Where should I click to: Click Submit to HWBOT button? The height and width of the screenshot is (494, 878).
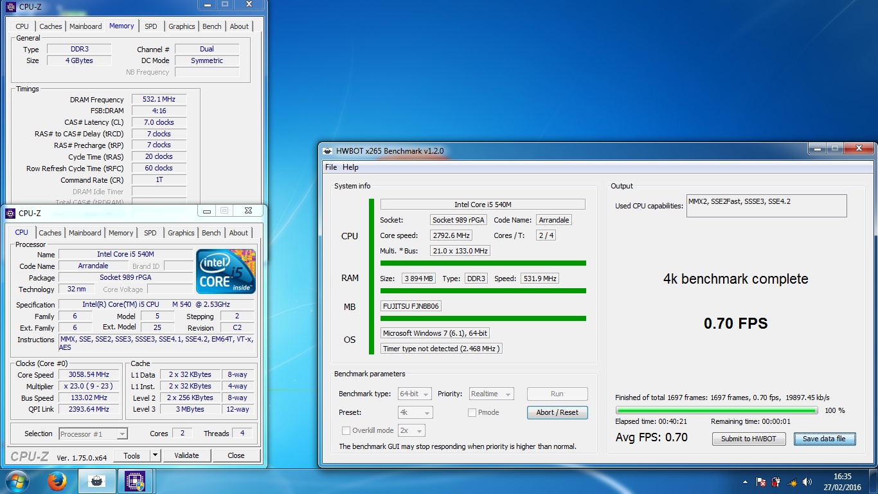coord(748,439)
